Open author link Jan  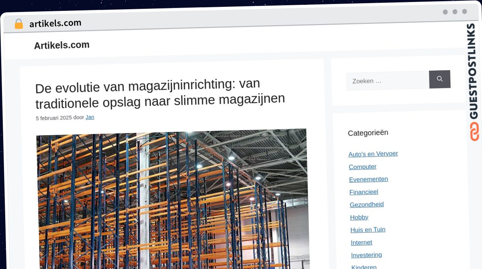click(90, 117)
